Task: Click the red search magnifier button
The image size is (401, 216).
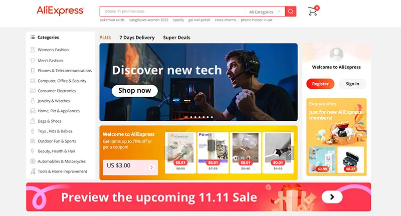Action: coord(291,12)
